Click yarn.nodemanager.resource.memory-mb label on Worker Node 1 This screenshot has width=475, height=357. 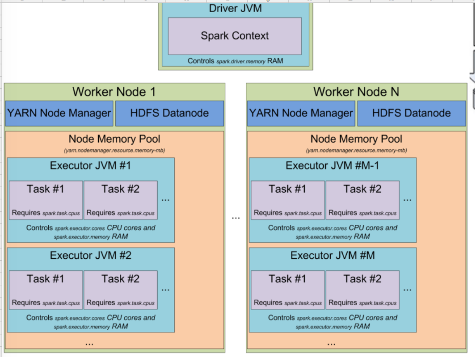pyautogui.click(x=114, y=150)
